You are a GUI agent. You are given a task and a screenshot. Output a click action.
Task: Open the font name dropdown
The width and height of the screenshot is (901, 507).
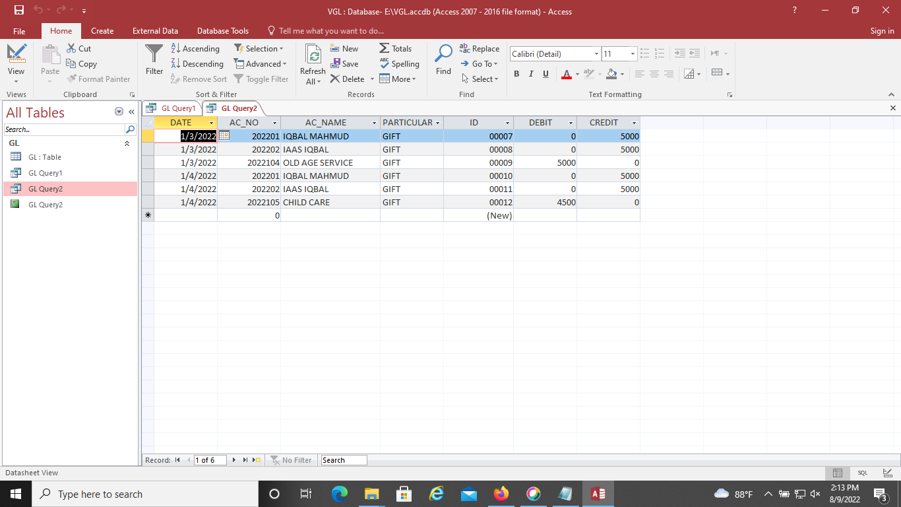pyautogui.click(x=596, y=54)
